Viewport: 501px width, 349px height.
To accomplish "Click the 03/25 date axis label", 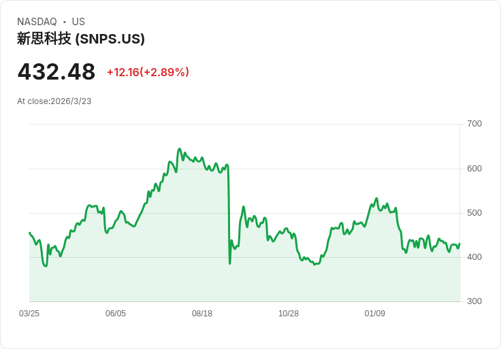I will coord(29,314).
